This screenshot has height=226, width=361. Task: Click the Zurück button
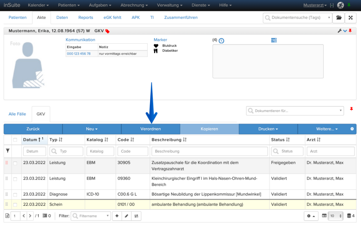click(33, 129)
